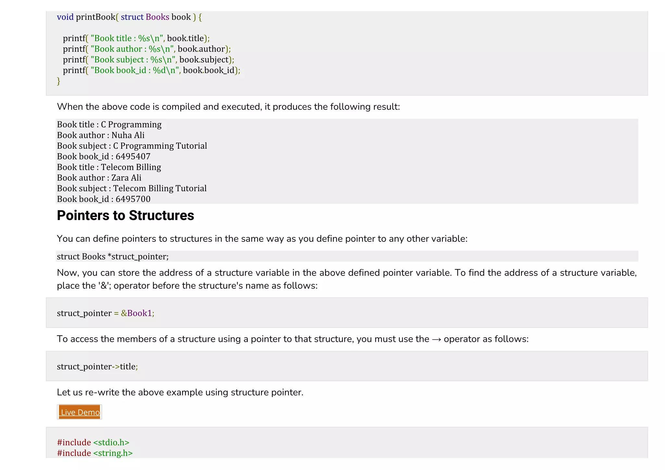Click the Live Demo button

tap(80, 412)
